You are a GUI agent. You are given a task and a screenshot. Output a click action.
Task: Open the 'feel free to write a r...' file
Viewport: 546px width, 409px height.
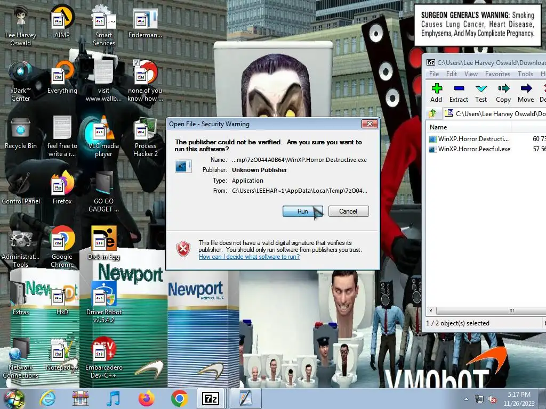coord(62,137)
